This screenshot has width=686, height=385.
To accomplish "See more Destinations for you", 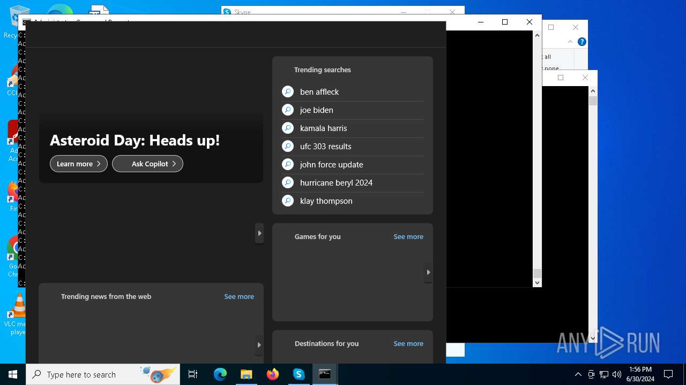I will point(408,343).
